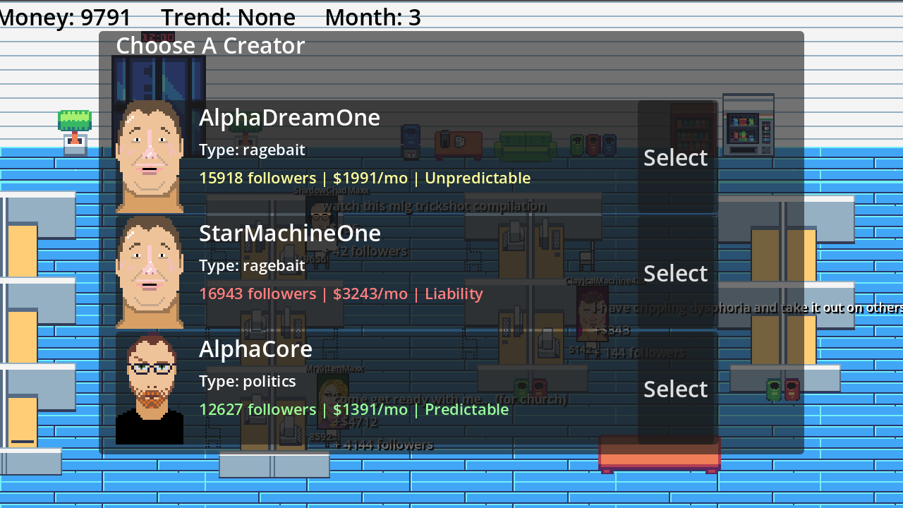Click the "Month: 3" indicator
The height and width of the screenshot is (508, 903).
pyautogui.click(x=372, y=17)
